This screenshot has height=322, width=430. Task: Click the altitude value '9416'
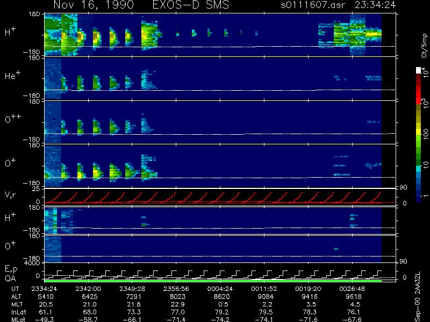click(x=310, y=297)
